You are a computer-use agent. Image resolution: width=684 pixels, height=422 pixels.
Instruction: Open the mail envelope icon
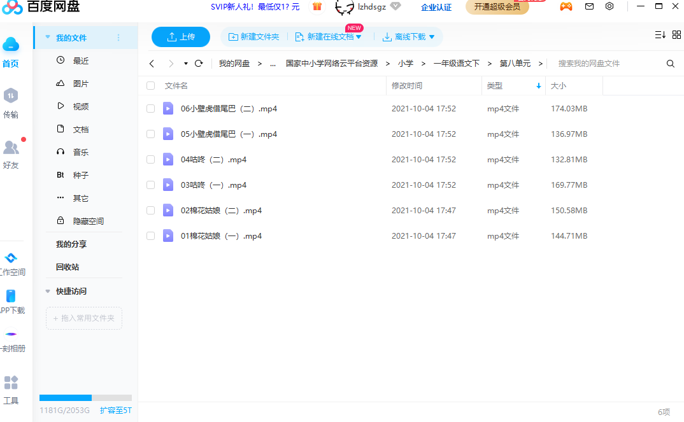coord(589,7)
